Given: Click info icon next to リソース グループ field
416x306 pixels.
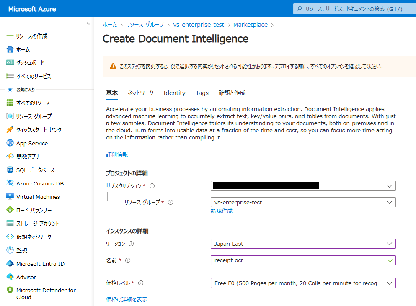Looking at the screenshot, I should point(171,202).
